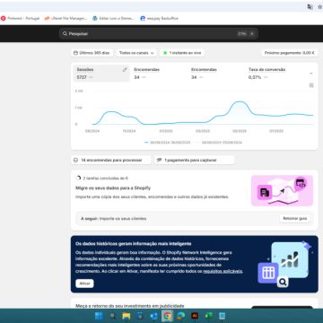Click the migration illustration thumbnail

pos(282,191)
